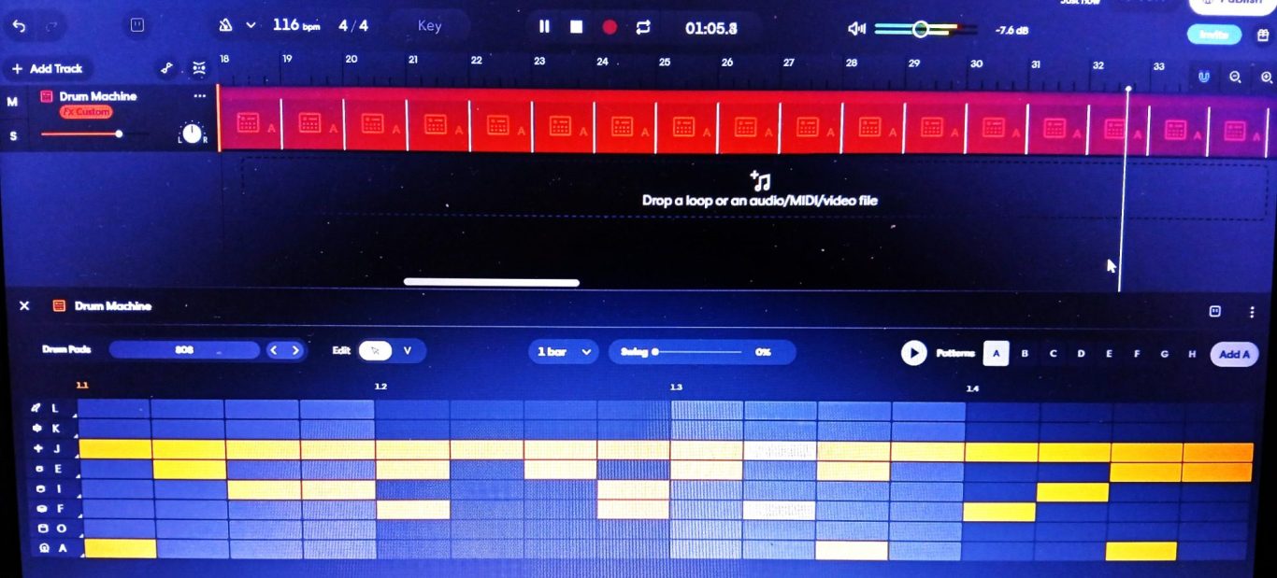
Task: Open Drum Machine track options menu
Action: [x=199, y=96]
